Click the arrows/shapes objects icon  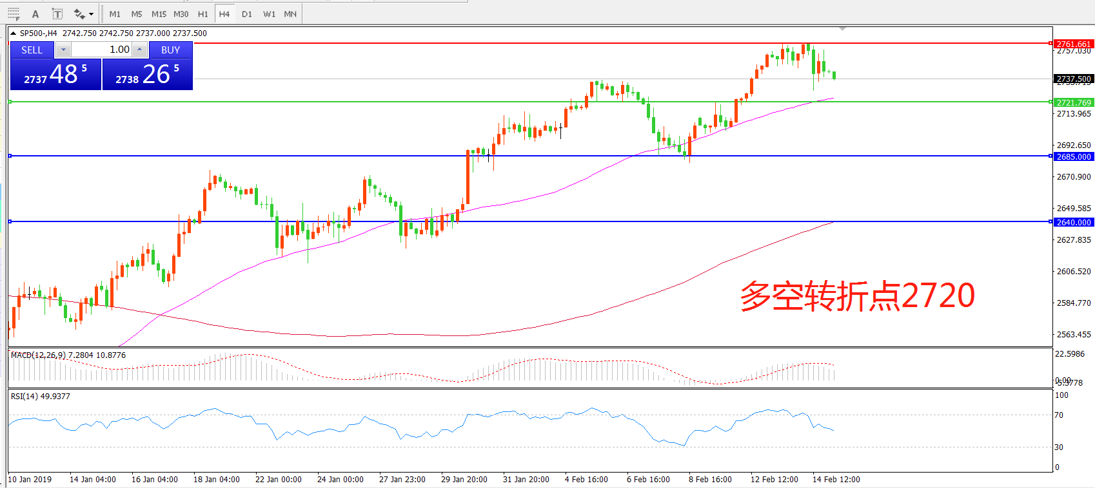click(x=79, y=14)
